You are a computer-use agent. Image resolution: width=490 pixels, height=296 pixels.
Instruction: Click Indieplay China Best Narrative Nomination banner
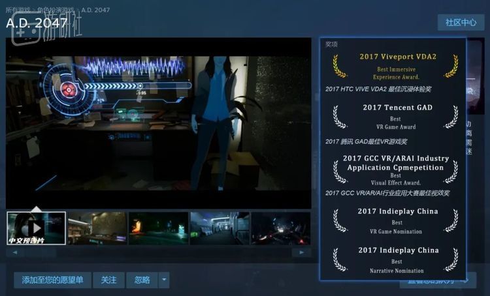coord(396,260)
